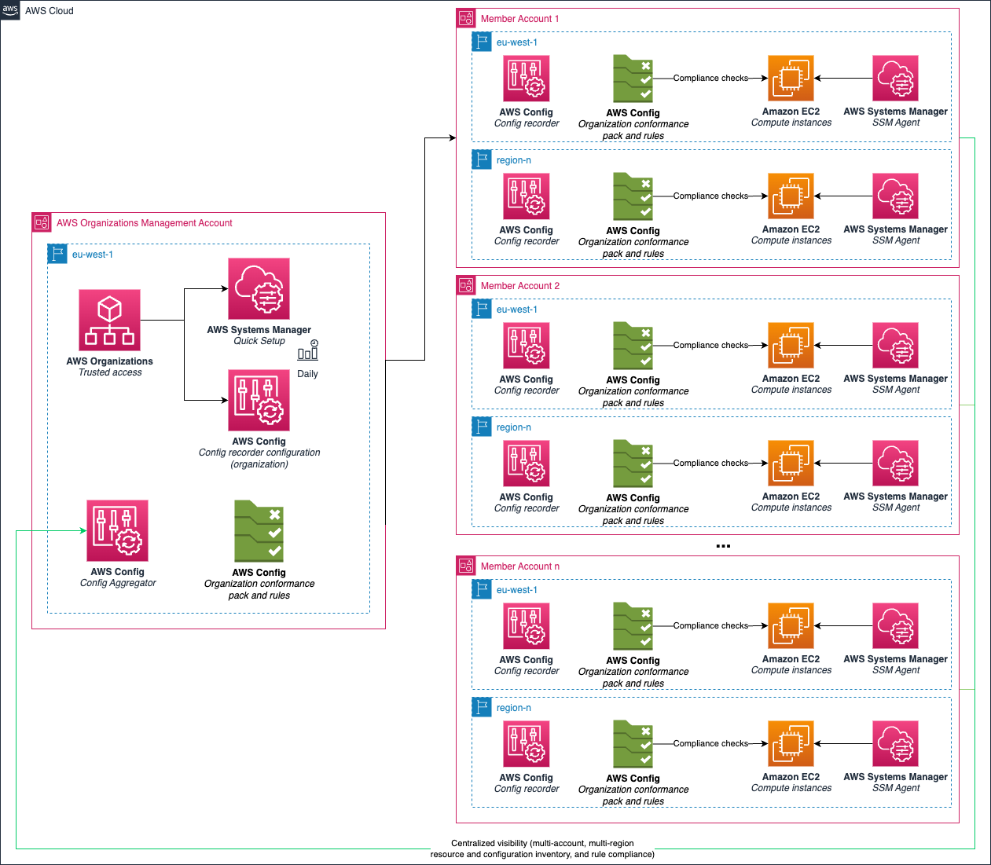This screenshot has height=865, width=991.
Task: Open AWS Systems Manager Quick Setup icon
Action: click(x=259, y=288)
